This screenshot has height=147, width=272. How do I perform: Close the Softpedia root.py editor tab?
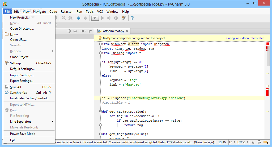point(127,31)
